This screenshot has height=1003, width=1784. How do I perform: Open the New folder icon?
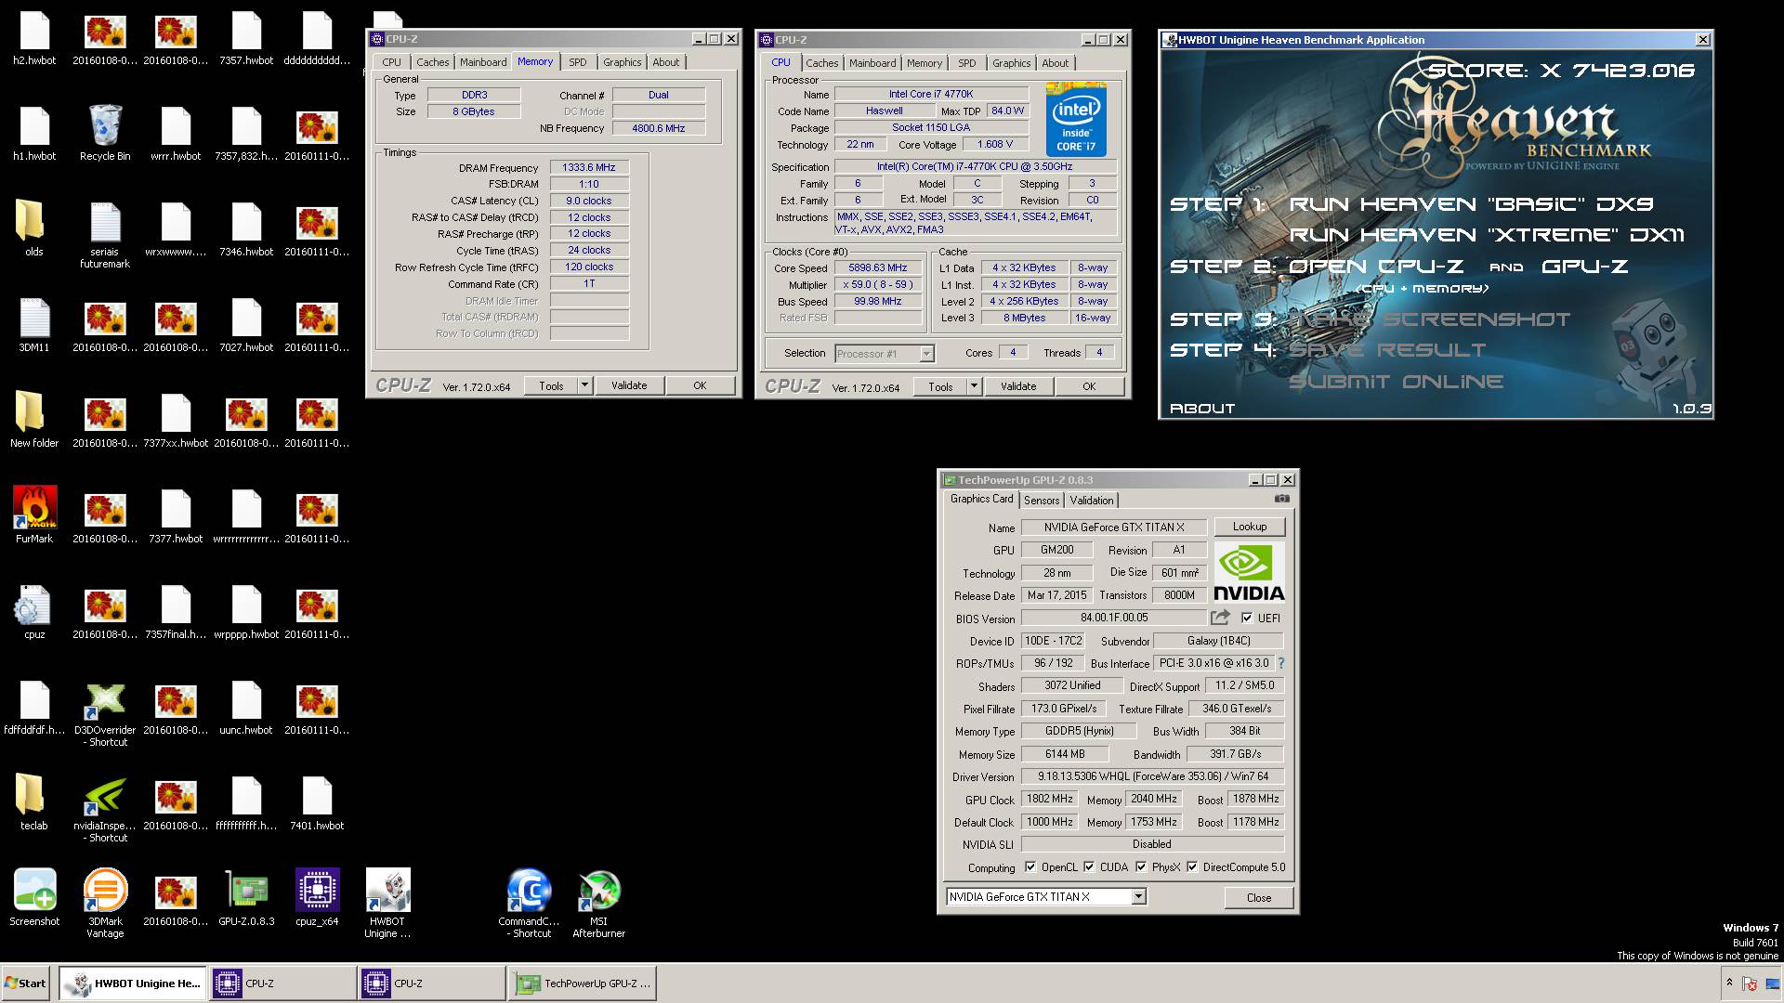coord(34,420)
